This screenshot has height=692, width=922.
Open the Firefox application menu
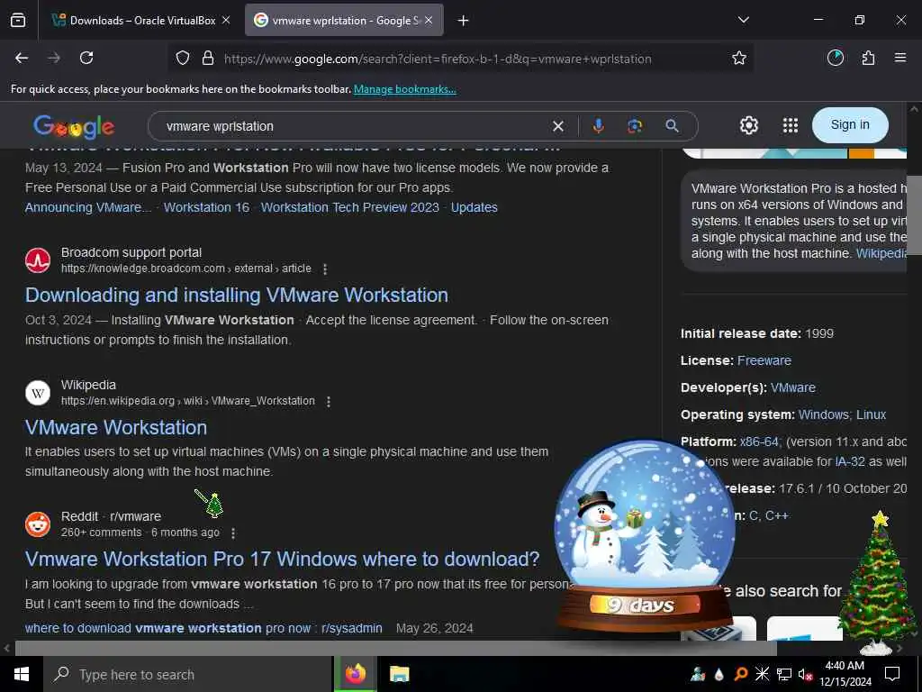pyautogui.click(x=900, y=58)
